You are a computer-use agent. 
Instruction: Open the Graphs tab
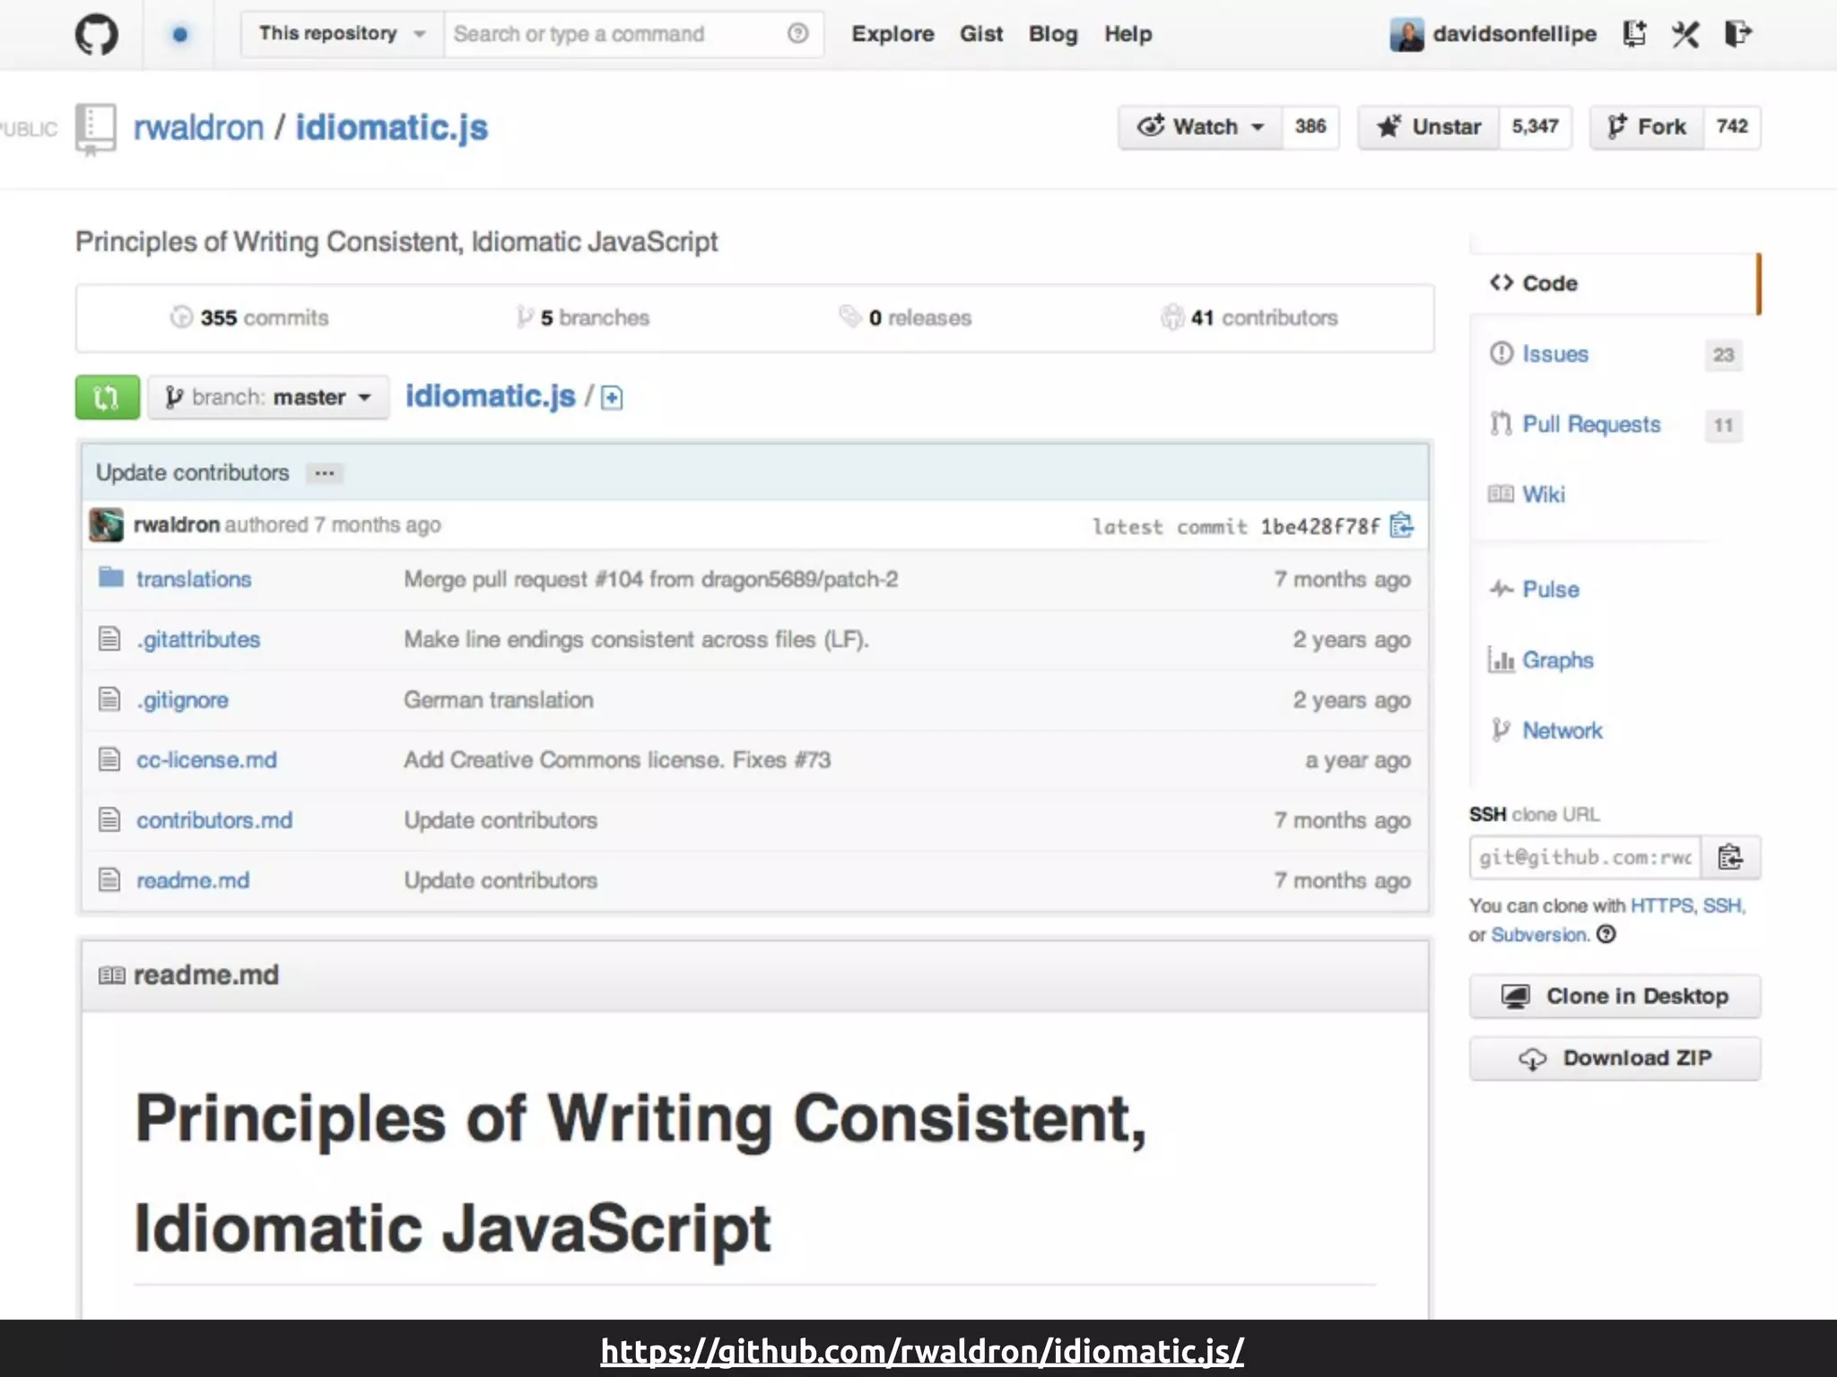click(x=1557, y=660)
